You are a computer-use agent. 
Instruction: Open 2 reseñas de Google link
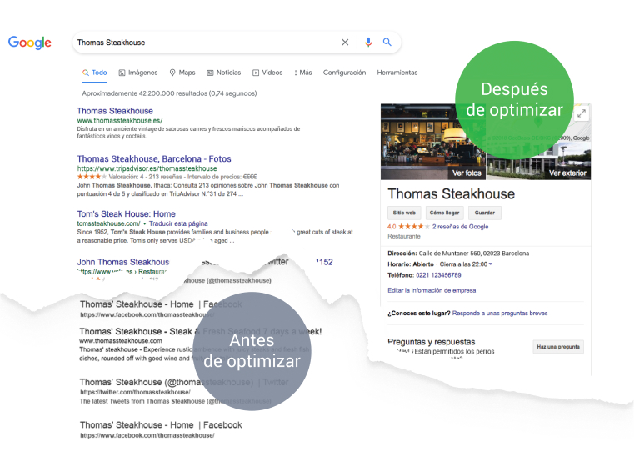pyautogui.click(x=460, y=227)
